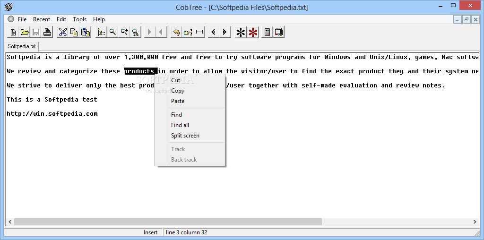
Task: Click the 'http://win.softpedia.com' text line
Action: [52, 114]
